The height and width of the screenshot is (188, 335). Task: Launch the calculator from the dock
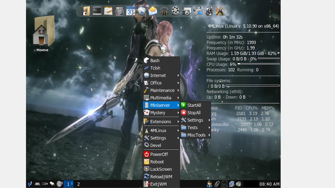tap(119, 11)
